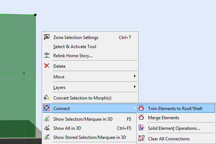Click the Connect submenu arrow
This screenshot has height=144, width=216.
[135, 108]
